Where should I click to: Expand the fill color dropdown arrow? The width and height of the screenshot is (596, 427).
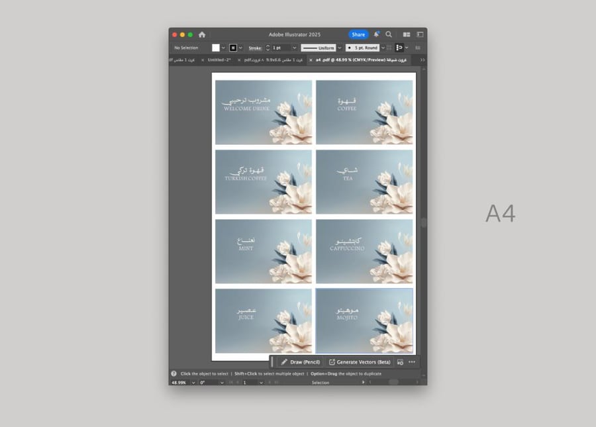[x=223, y=48]
